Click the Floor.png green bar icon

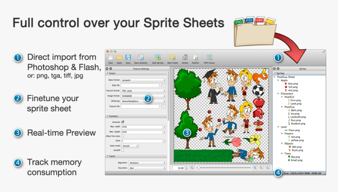coord(286,130)
